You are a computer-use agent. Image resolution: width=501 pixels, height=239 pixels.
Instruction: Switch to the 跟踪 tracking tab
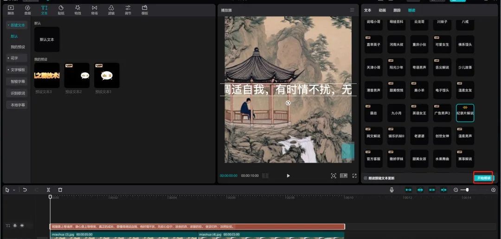(x=397, y=10)
